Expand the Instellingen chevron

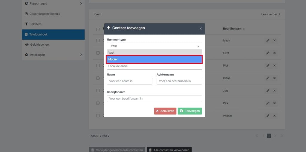(81, 55)
